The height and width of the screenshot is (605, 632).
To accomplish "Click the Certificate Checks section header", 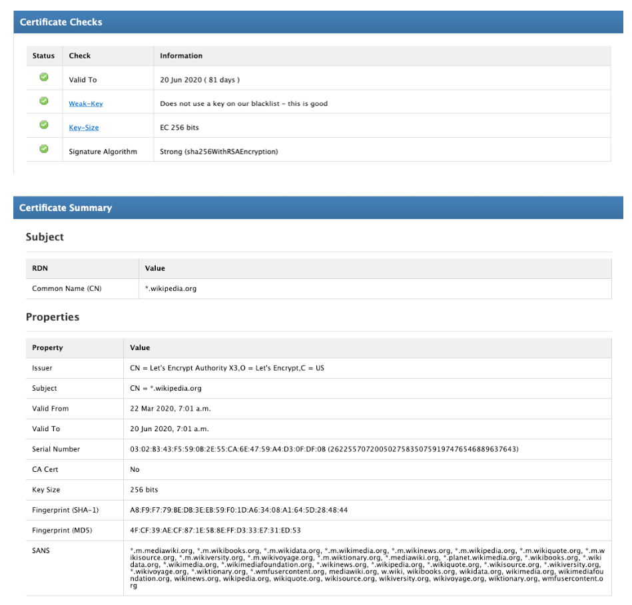I will pyautogui.click(x=318, y=22).
